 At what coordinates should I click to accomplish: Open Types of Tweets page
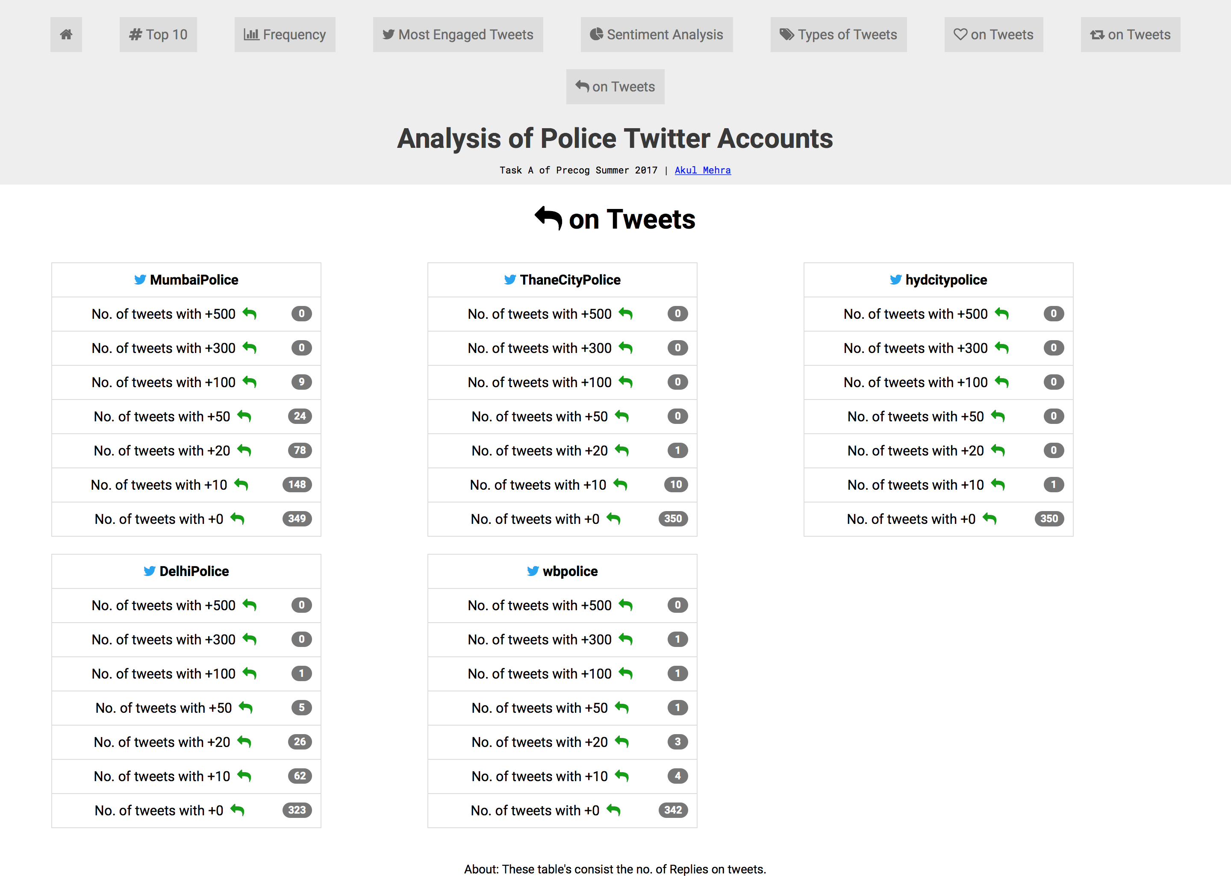[838, 35]
